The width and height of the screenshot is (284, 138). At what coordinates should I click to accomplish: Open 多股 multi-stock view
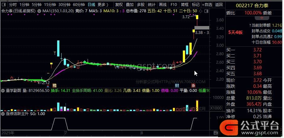(141, 4)
